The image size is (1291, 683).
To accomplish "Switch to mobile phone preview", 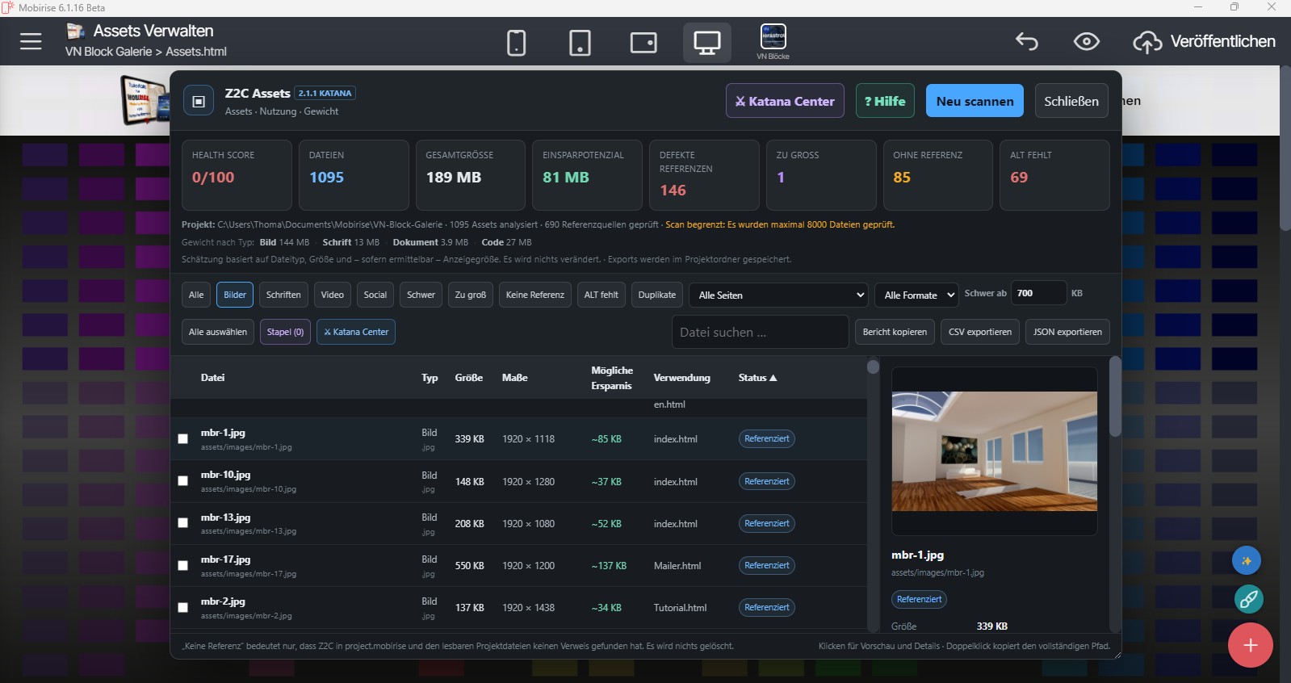I will tap(517, 43).
